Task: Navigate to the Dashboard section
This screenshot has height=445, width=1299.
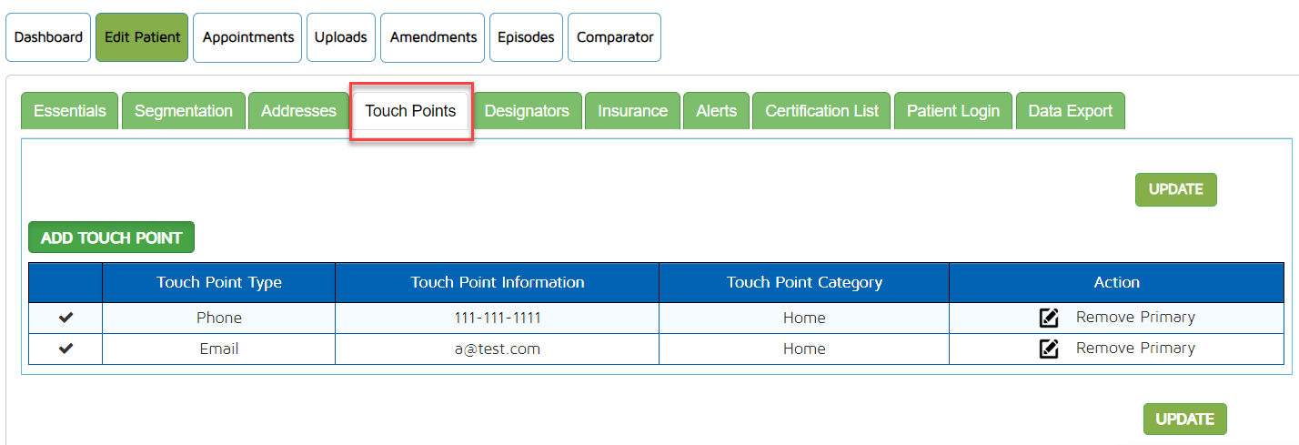Action: pyautogui.click(x=48, y=37)
